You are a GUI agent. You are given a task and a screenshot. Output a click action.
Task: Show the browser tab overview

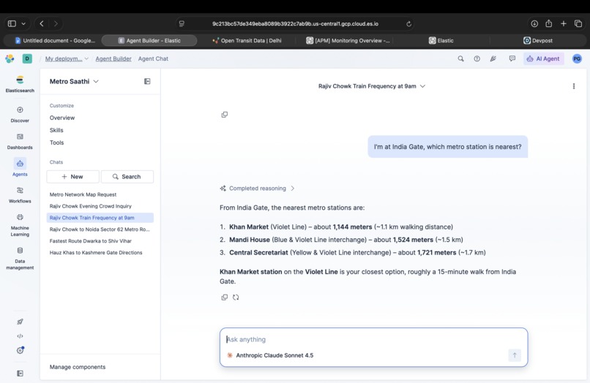click(578, 23)
